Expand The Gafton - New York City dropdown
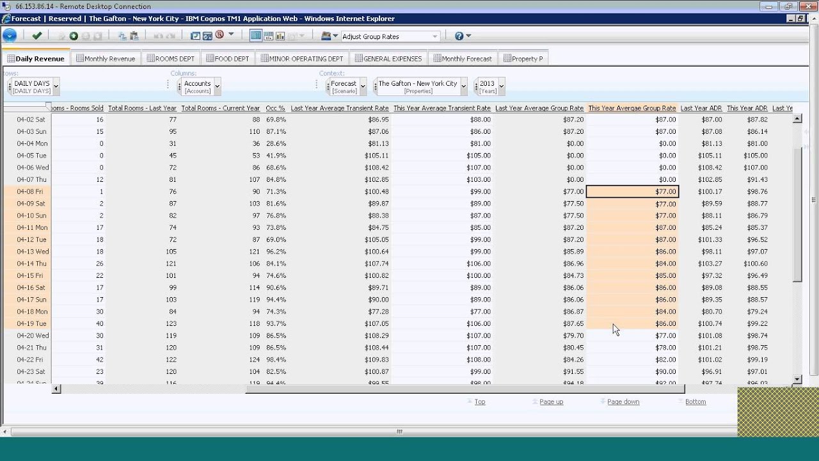This screenshot has width=819, height=461. (463, 86)
